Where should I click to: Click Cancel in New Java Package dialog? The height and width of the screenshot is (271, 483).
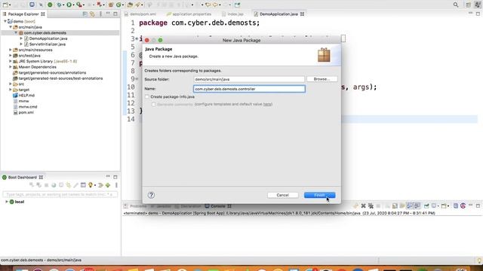point(282,195)
